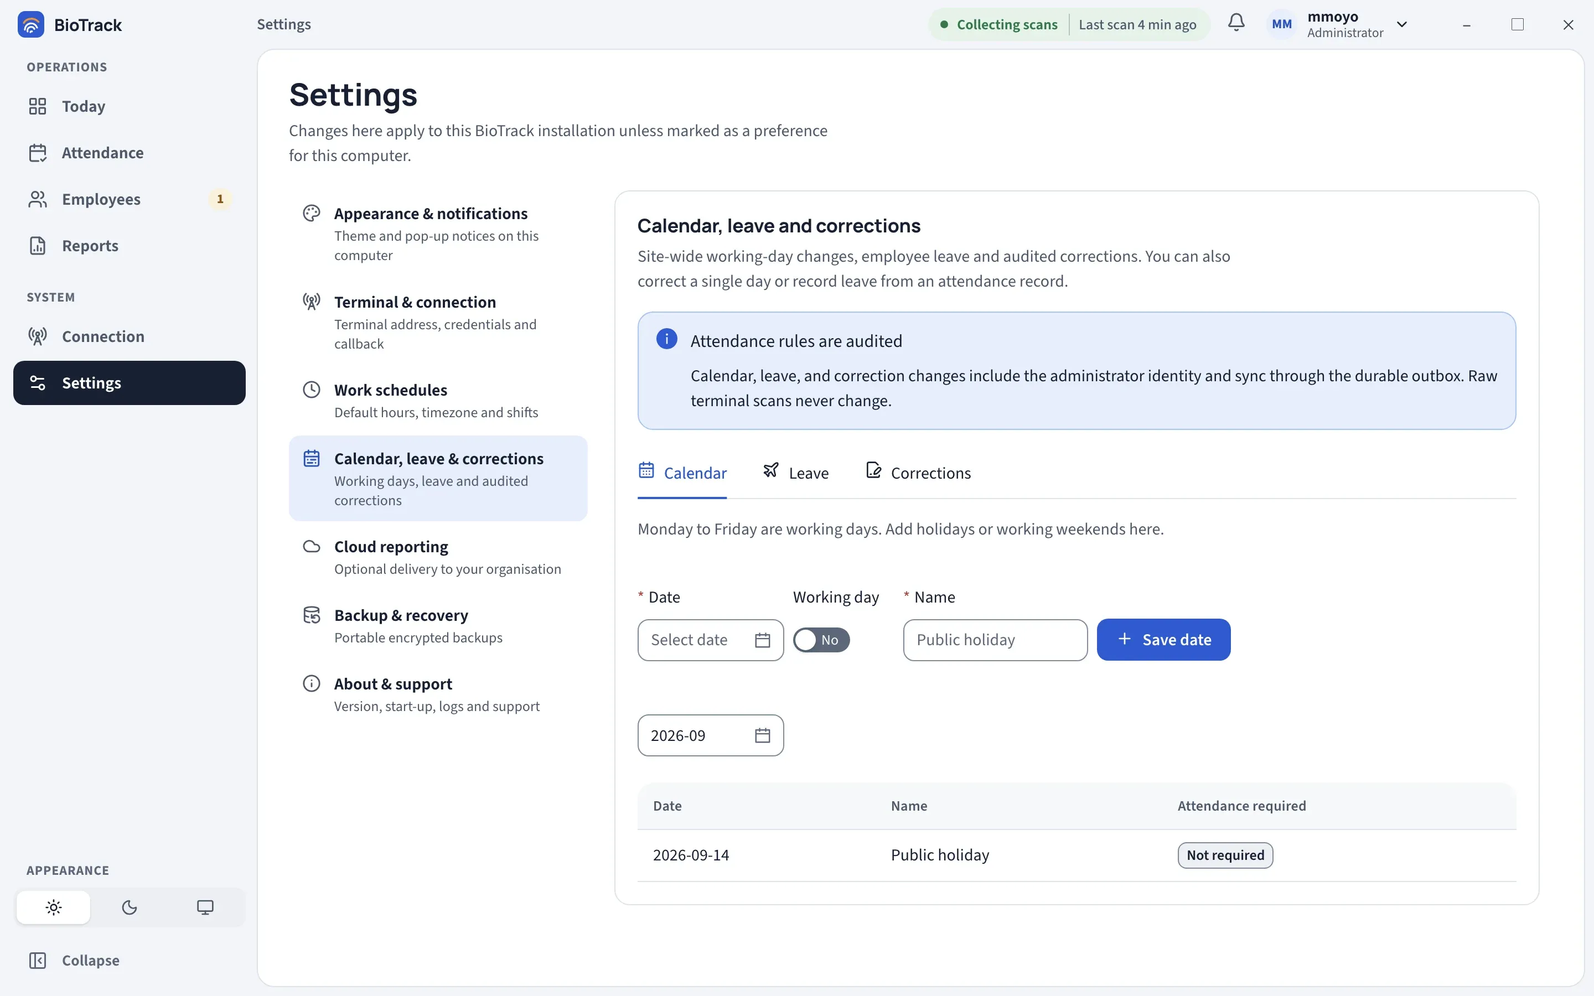
Task: Open the Employees section
Action: 129,199
